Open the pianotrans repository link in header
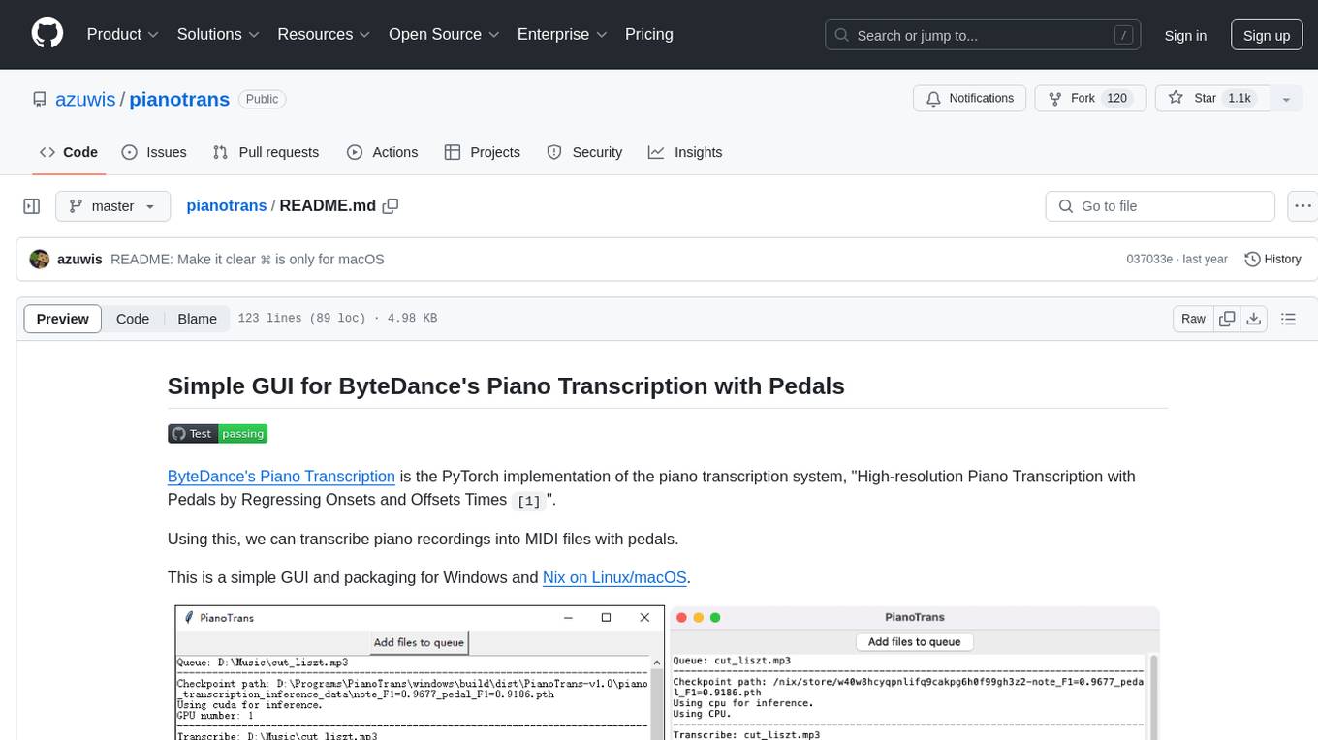The width and height of the screenshot is (1318, 740). click(179, 99)
